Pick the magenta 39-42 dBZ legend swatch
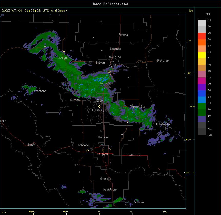Viewport: 221px width, 215px height. [x=202, y=80]
